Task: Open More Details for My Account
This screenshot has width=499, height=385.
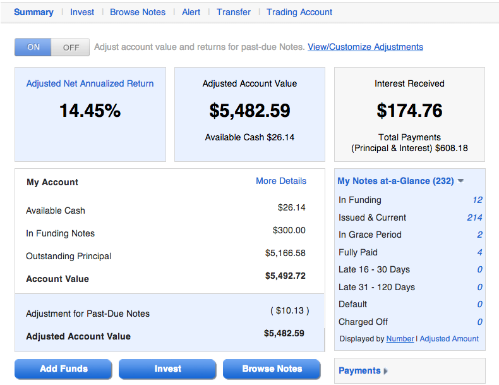Action: pyautogui.click(x=281, y=181)
